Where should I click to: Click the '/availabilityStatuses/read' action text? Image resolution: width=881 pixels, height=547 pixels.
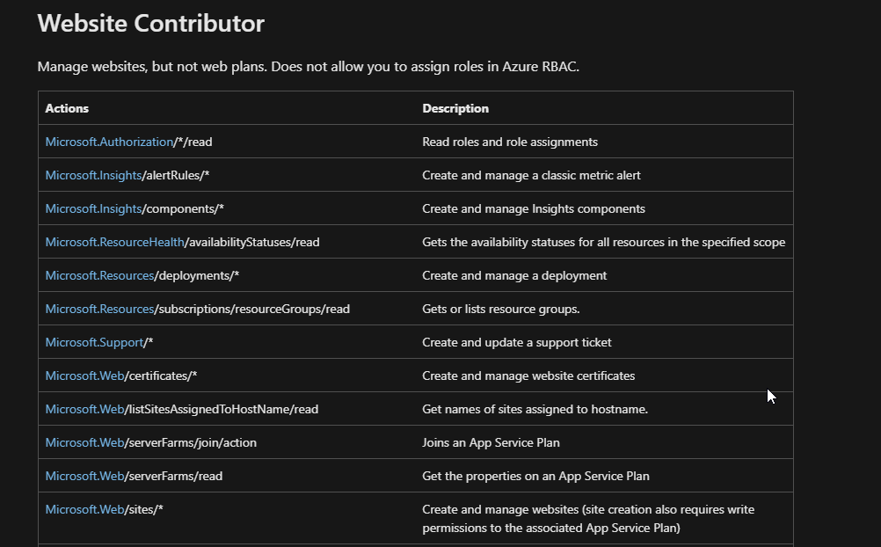point(251,243)
